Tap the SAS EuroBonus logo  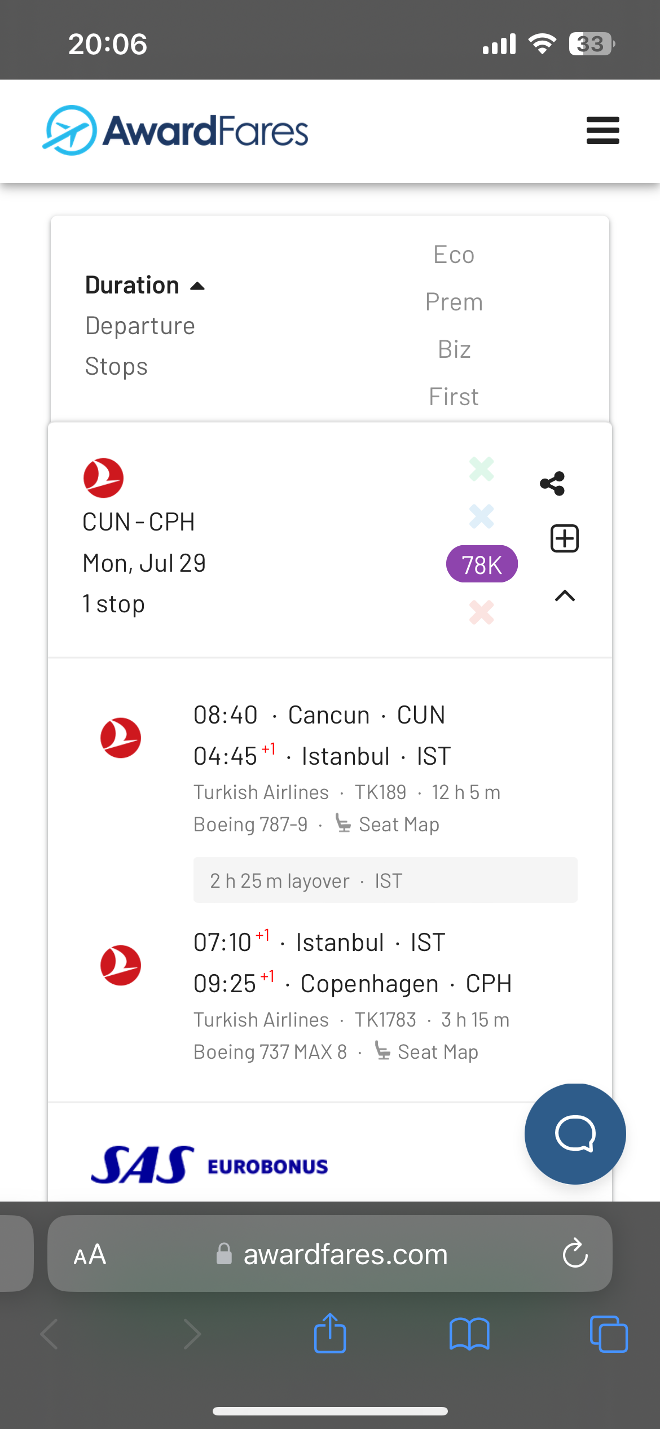click(x=209, y=1164)
